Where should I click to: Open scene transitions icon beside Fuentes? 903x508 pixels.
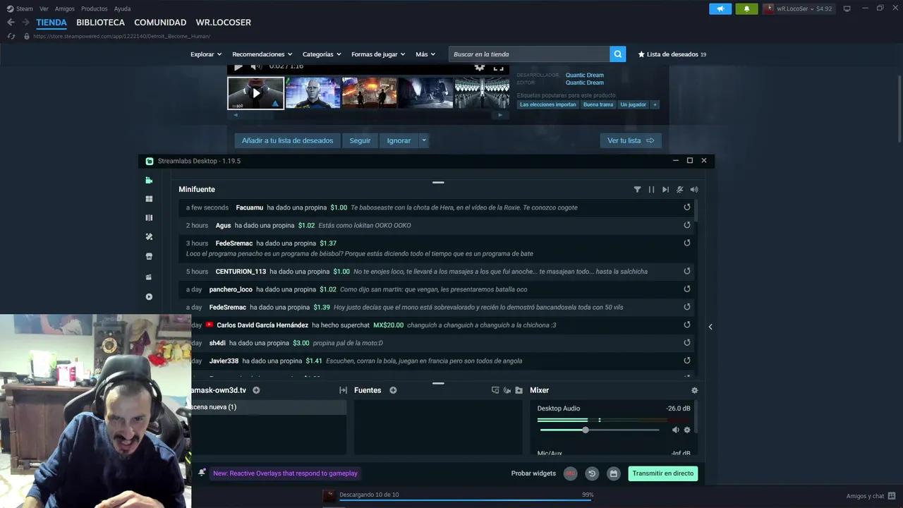pyautogui.click(x=344, y=390)
